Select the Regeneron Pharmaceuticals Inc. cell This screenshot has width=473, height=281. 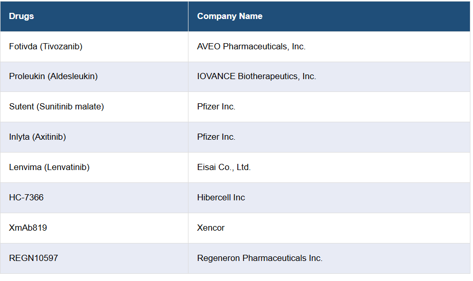(x=259, y=258)
